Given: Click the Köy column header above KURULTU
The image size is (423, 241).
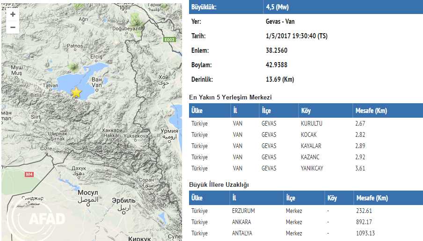Looking at the screenshot, I should 306,111.
